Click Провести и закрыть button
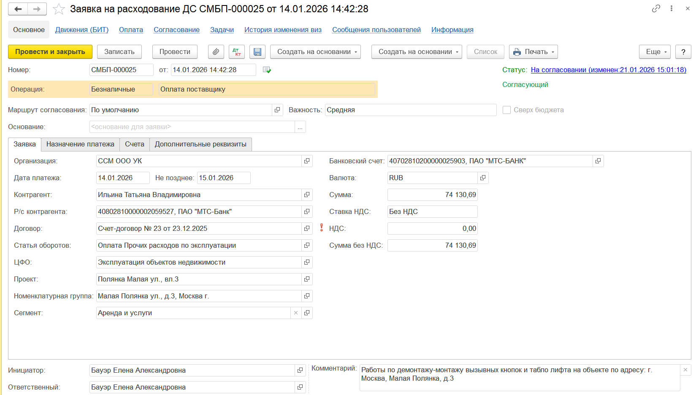The height and width of the screenshot is (395, 696). pos(50,52)
